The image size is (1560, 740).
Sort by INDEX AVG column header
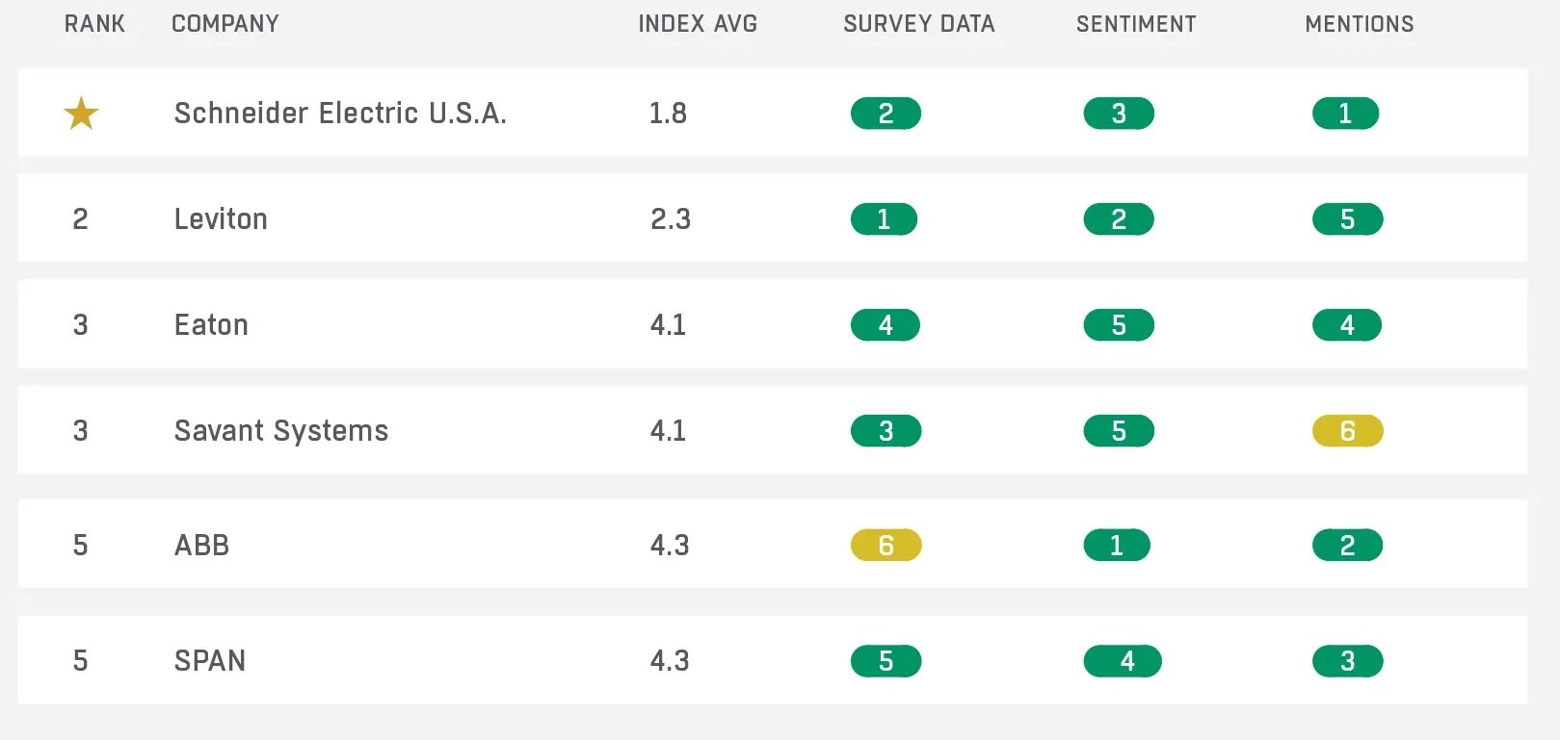point(698,24)
